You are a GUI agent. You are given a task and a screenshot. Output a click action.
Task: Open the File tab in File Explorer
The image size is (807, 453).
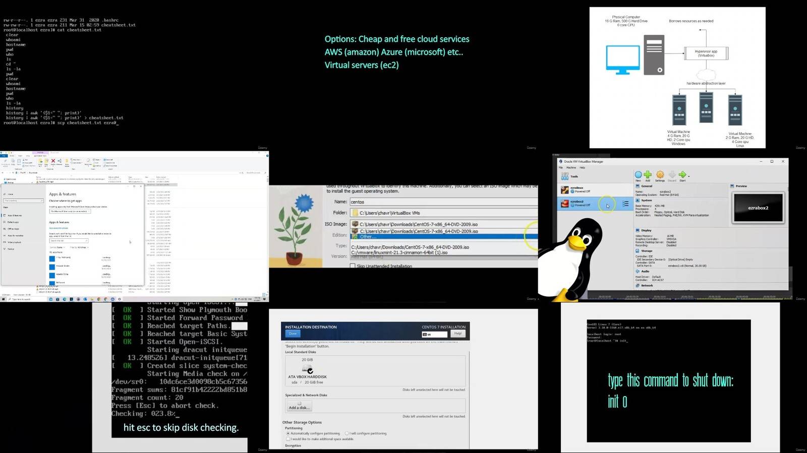point(4,156)
